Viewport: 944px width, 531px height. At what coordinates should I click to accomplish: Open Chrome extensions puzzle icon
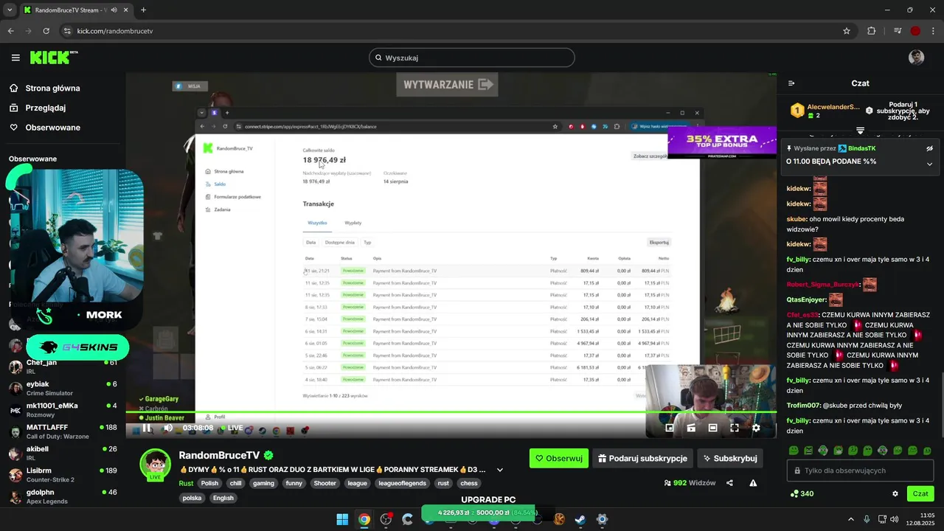(x=872, y=31)
